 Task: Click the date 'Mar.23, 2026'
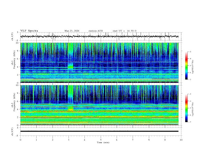(x=72, y=31)
